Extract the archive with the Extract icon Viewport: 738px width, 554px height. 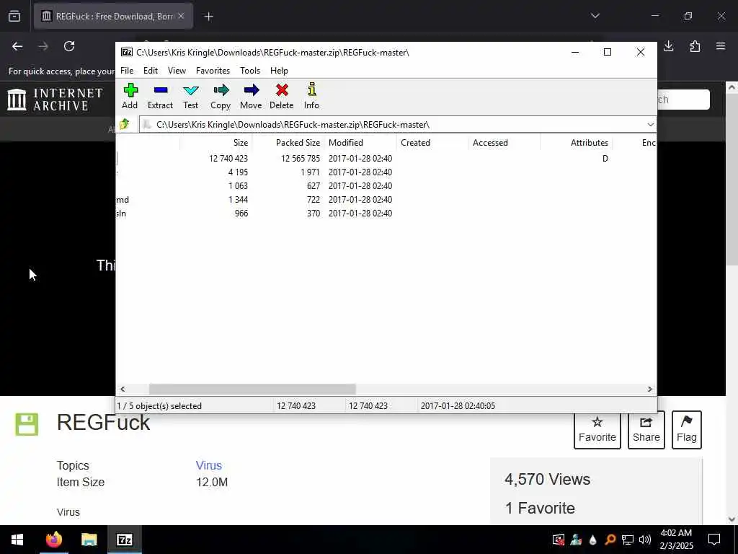click(x=160, y=96)
